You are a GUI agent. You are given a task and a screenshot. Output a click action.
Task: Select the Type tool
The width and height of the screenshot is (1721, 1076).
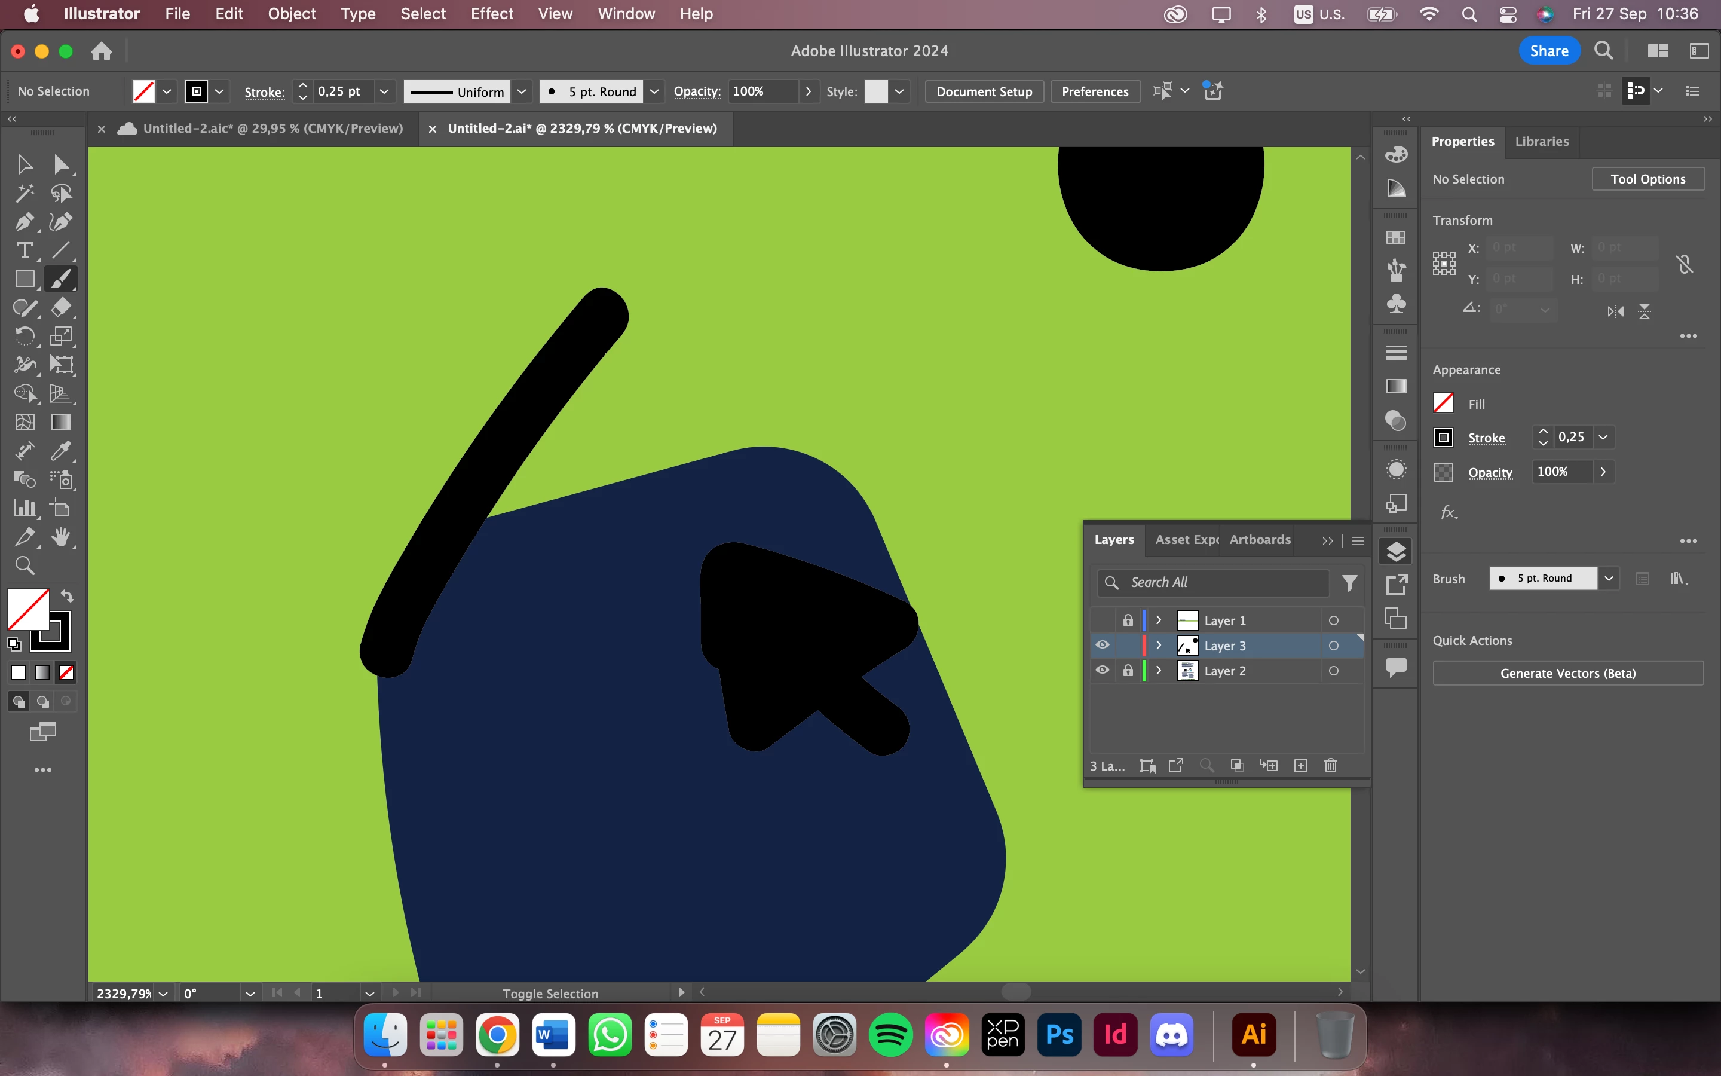(24, 250)
